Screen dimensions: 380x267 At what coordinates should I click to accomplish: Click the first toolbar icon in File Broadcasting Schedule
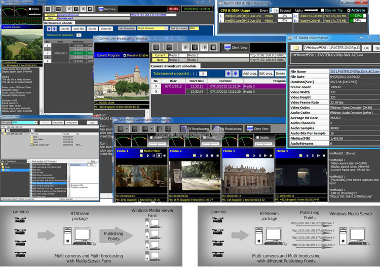(48, 9)
